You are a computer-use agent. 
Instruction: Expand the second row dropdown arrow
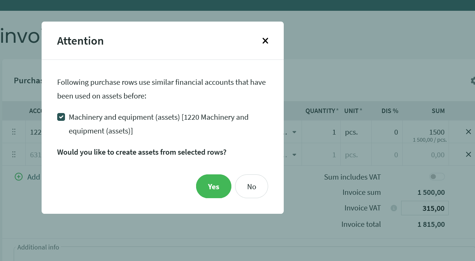pyautogui.click(x=294, y=155)
